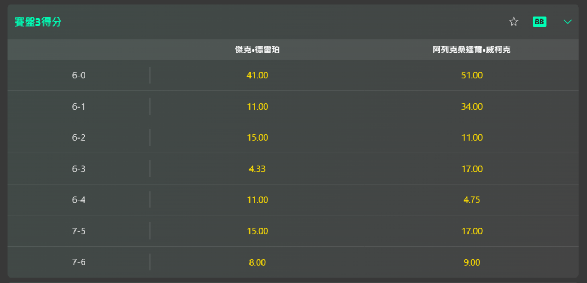
Task: Bet on 阿列克桑達爾•威柯克 6-3 at 17.00
Action: pyautogui.click(x=472, y=169)
